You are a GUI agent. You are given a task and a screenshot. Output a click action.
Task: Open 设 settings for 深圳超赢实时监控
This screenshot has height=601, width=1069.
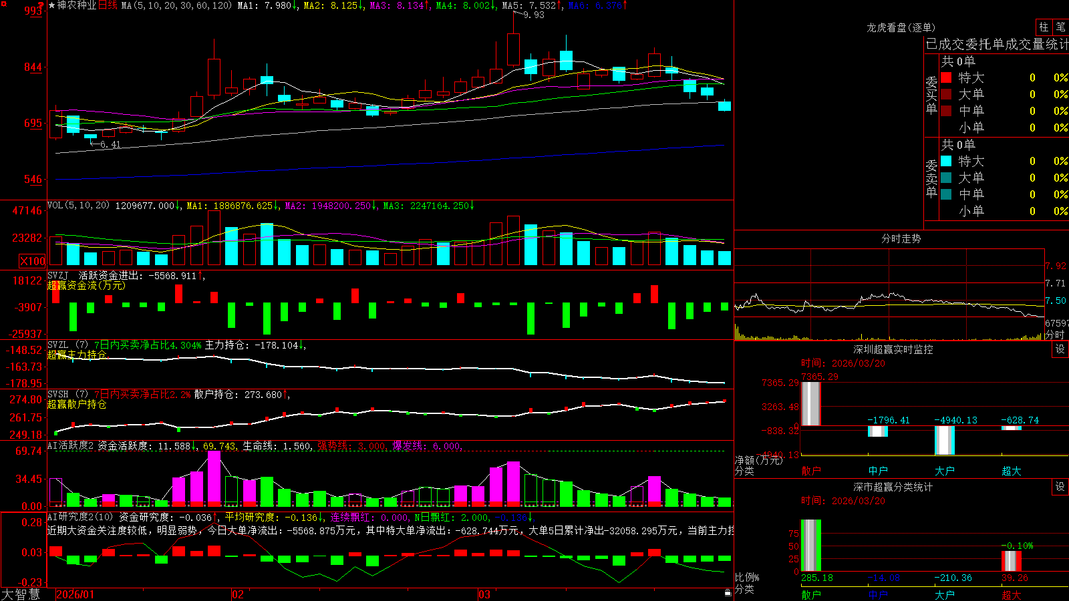pos(1060,349)
